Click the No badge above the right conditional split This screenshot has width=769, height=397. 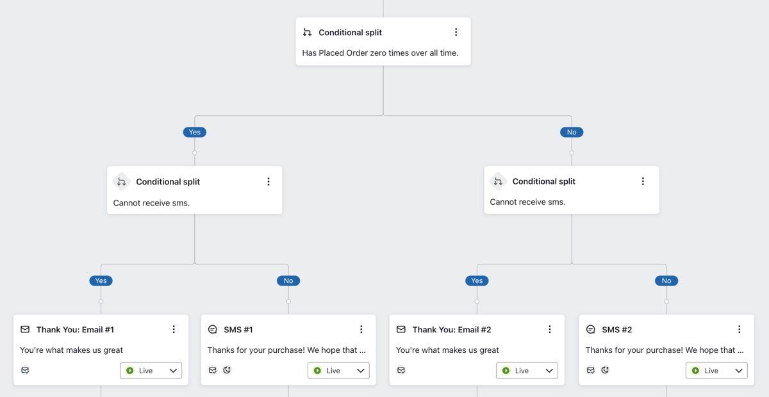571,131
